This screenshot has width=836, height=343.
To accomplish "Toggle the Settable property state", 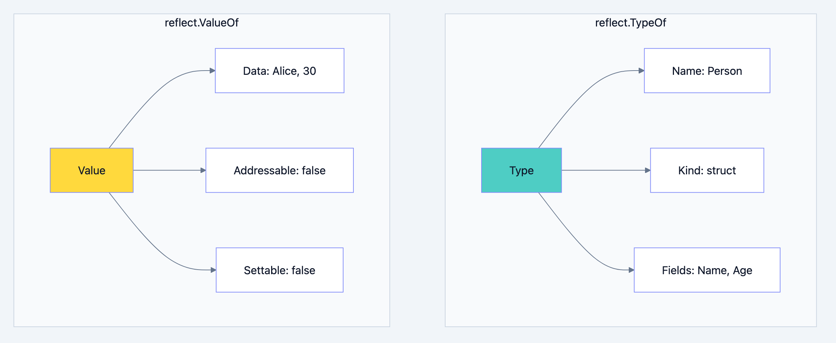I will coord(279,270).
